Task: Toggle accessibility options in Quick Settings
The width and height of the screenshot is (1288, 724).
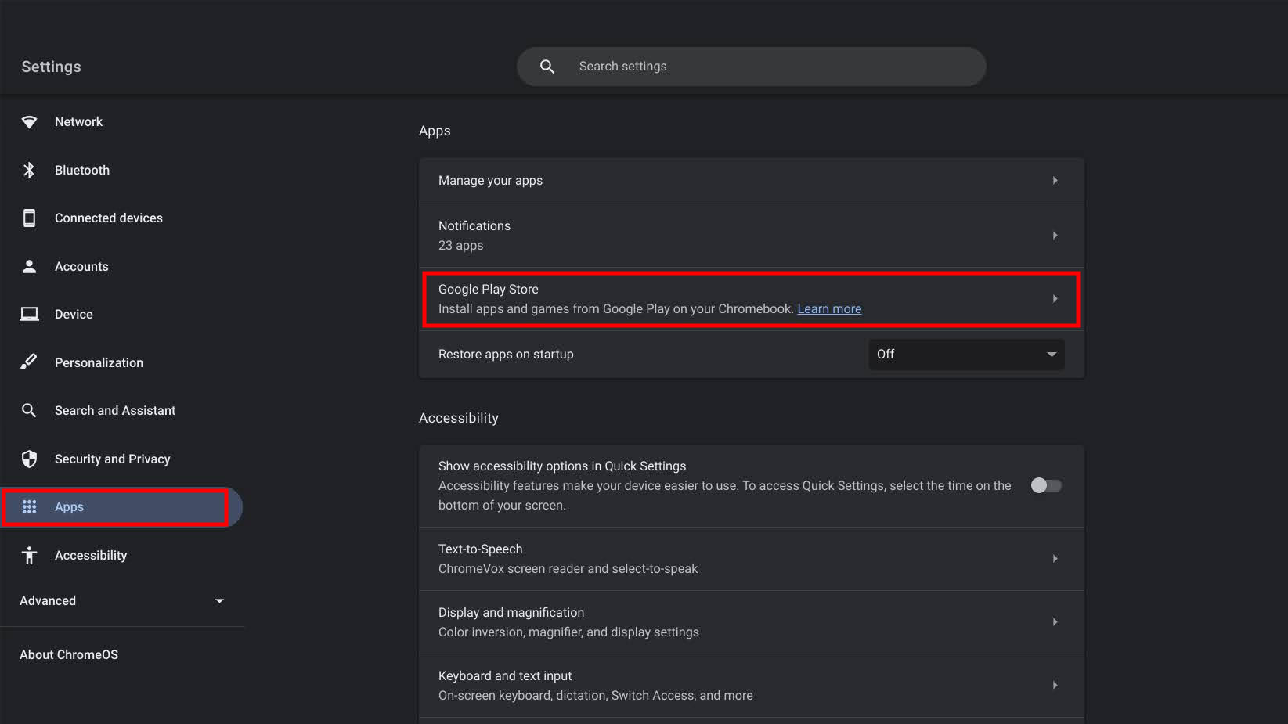Action: (x=1045, y=485)
